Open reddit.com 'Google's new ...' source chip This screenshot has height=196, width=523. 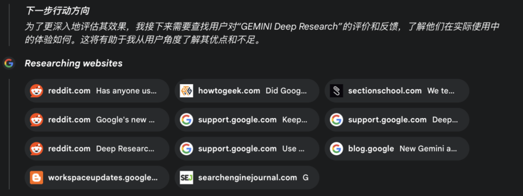point(97,120)
